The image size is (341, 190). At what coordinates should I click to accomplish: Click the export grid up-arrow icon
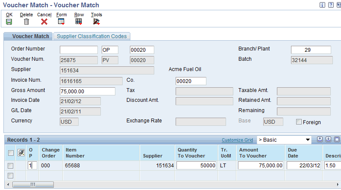[x=320, y=140]
